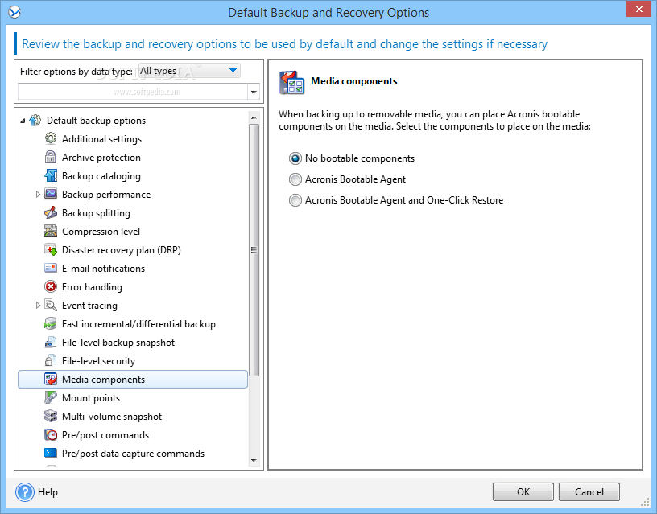This screenshot has height=514, width=657.
Task: Click the Pre/post commands clock icon
Action: pos(50,434)
